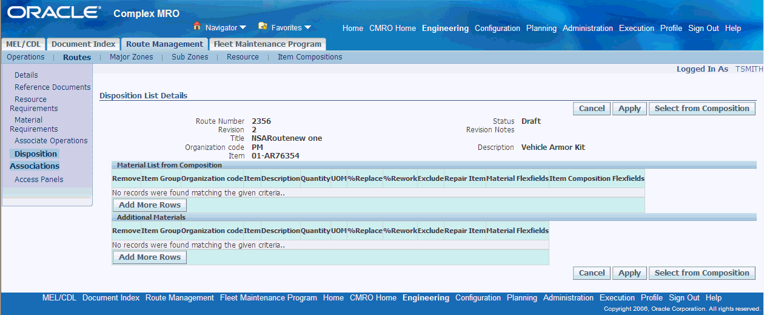Click MEL/CDL in the footer links
764x315 pixels.
[59, 298]
